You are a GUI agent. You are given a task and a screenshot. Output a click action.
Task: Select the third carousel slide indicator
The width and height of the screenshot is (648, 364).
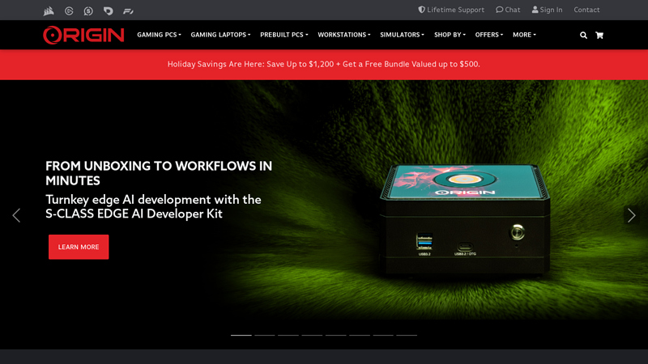click(x=288, y=335)
